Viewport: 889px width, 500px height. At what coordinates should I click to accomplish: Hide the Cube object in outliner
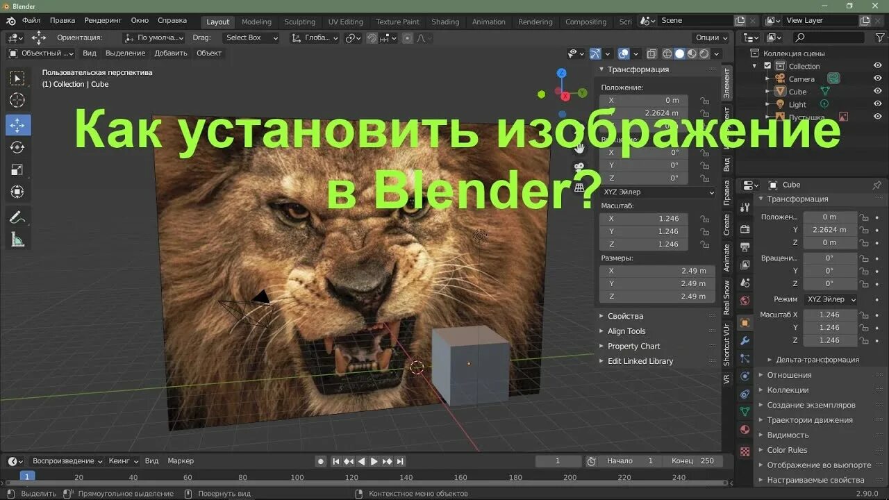point(877,92)
